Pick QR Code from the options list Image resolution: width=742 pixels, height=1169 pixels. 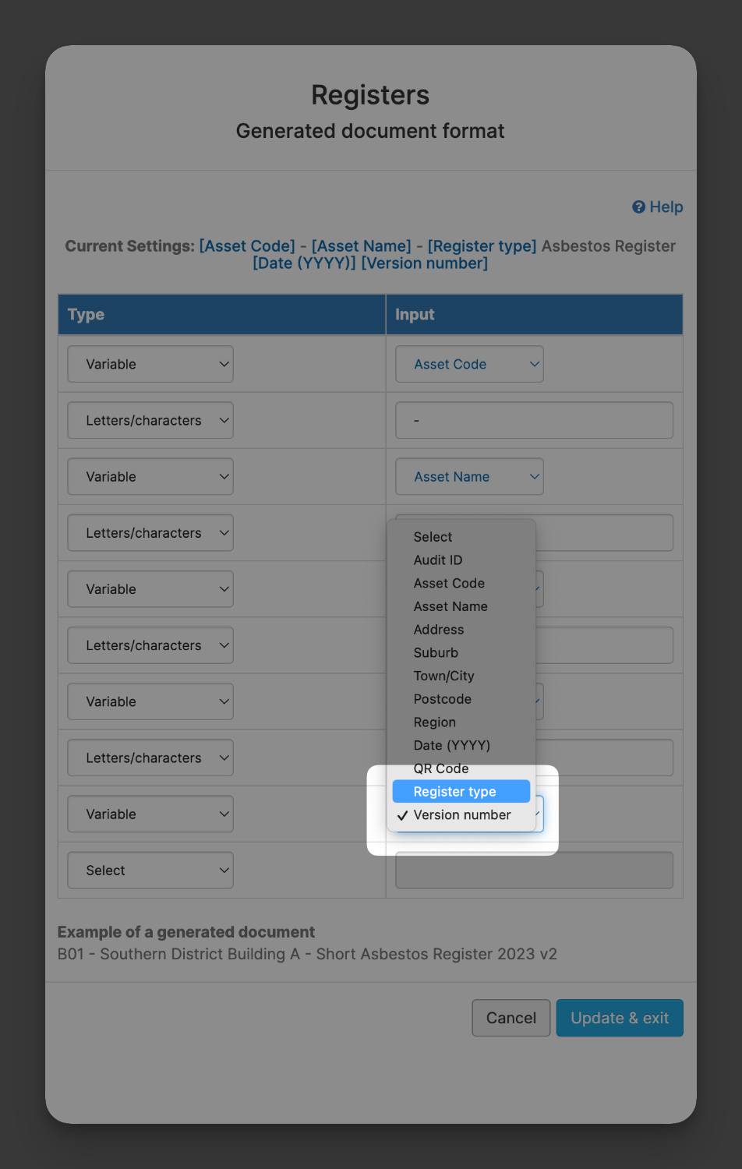(461, 768)
